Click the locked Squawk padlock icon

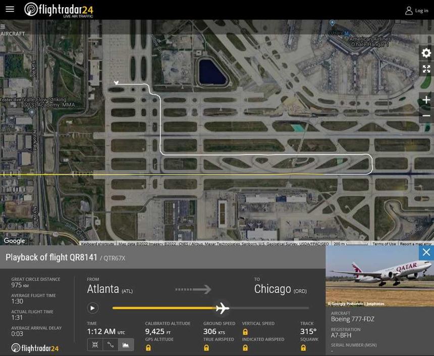(303, 348)
